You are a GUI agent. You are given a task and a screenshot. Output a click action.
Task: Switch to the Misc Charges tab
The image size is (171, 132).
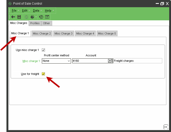(x=19, y=23)
